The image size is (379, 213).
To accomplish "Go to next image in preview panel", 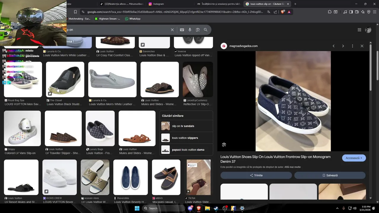I will click(343, 46).
